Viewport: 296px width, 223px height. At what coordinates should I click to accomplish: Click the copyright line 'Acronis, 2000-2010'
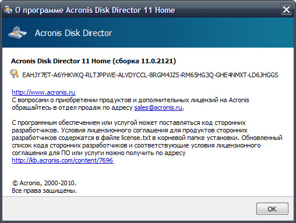tap(44, 183)
